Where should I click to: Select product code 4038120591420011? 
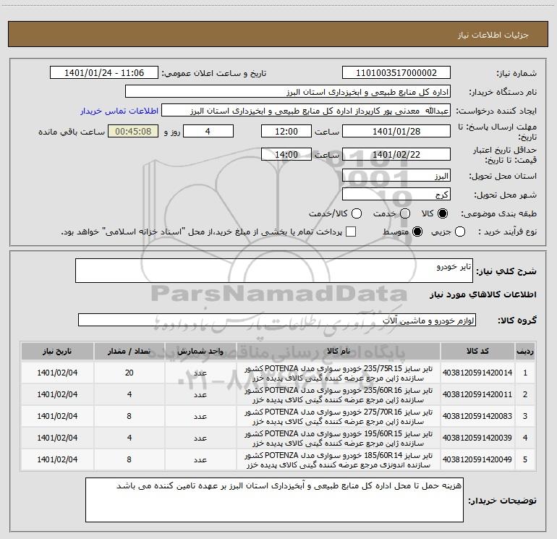point(477,394)
